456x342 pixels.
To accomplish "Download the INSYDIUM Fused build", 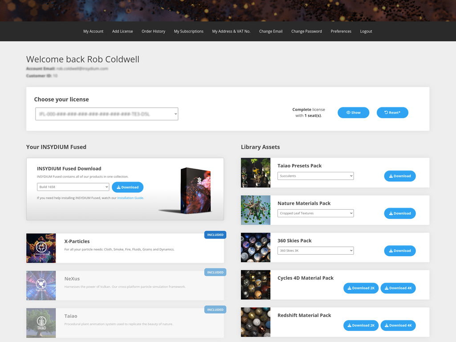I will click(127, 187).
